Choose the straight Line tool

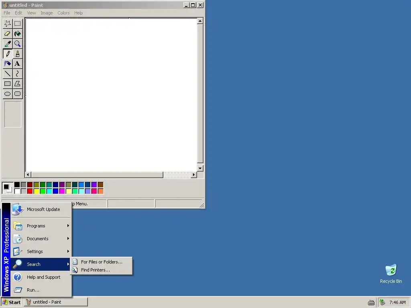8,74
